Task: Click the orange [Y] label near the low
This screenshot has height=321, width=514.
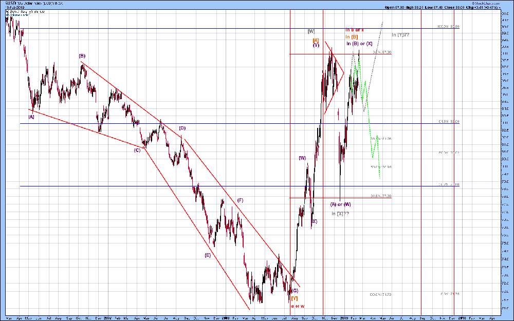Action: tap(295, 298)
